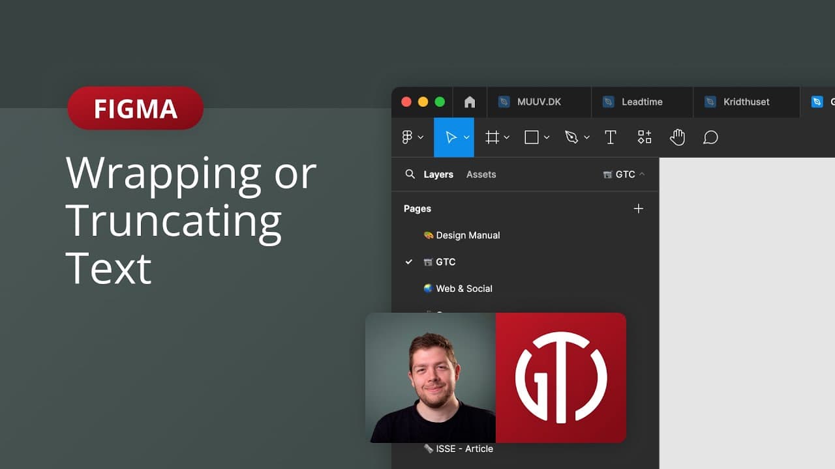835x469 pixels.
Task: Add a new page with the plus button
Action: (638, 208)
